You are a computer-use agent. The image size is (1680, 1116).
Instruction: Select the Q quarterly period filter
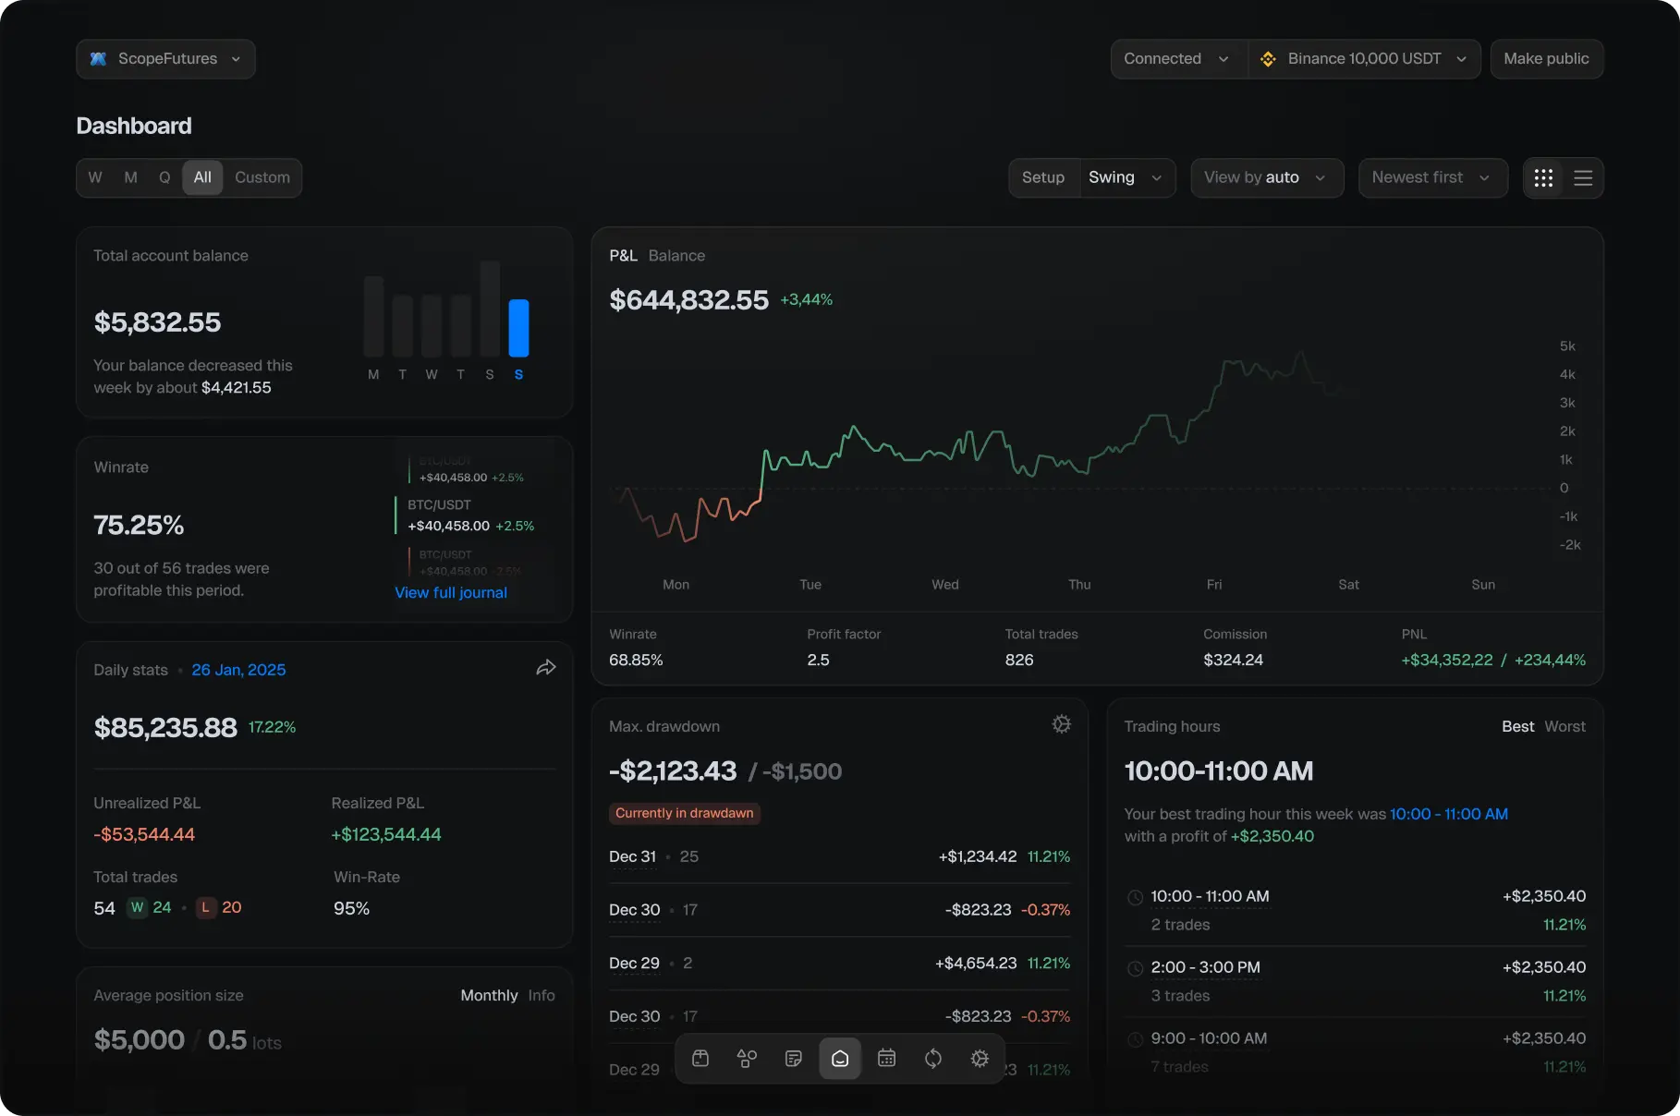pyautogui.click(x=164, y=177)
